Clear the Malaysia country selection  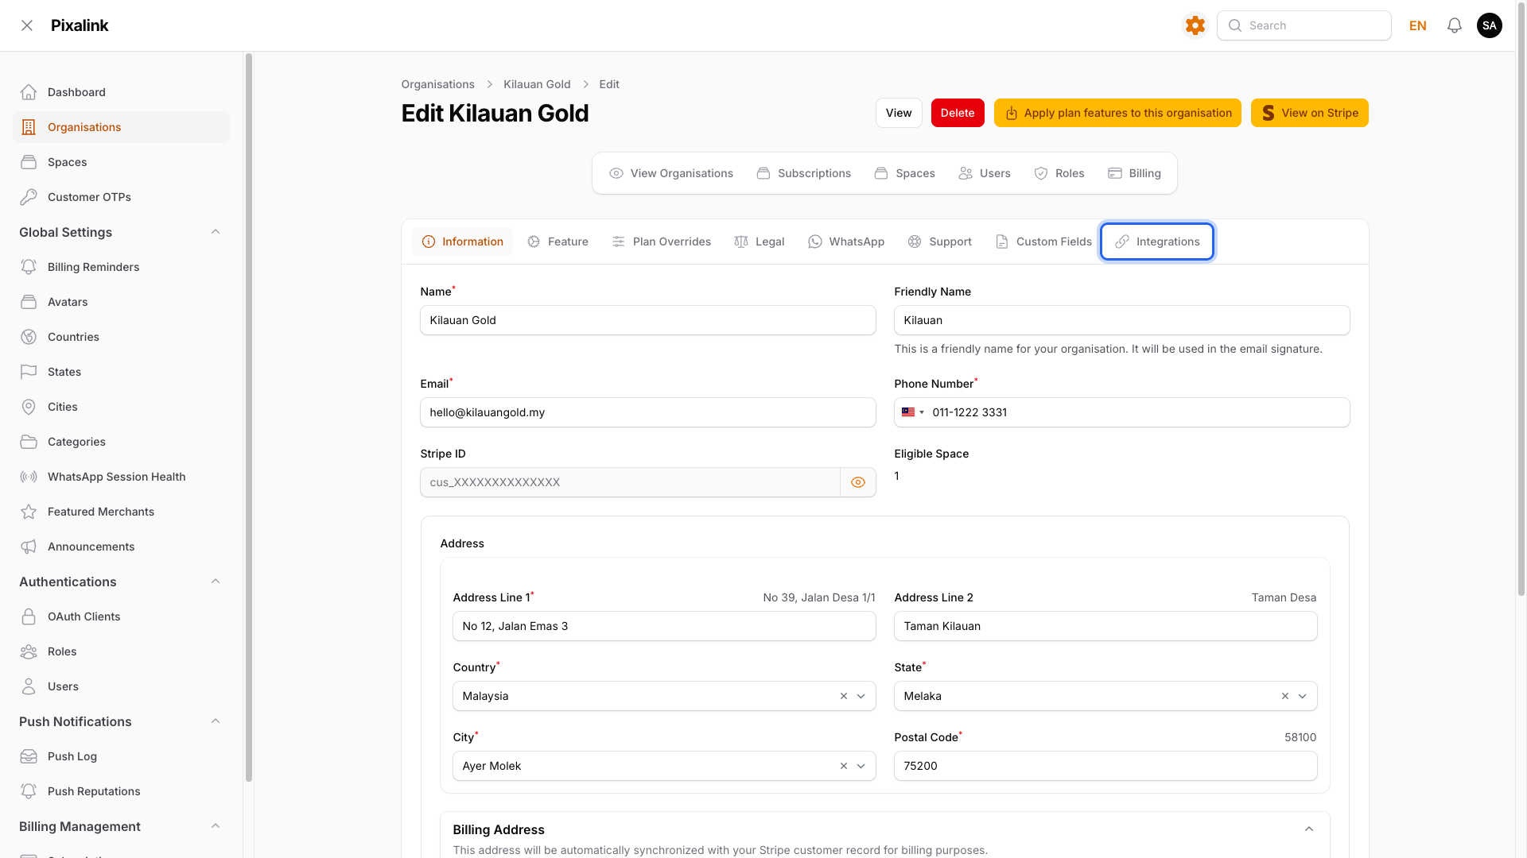point(844,696)
